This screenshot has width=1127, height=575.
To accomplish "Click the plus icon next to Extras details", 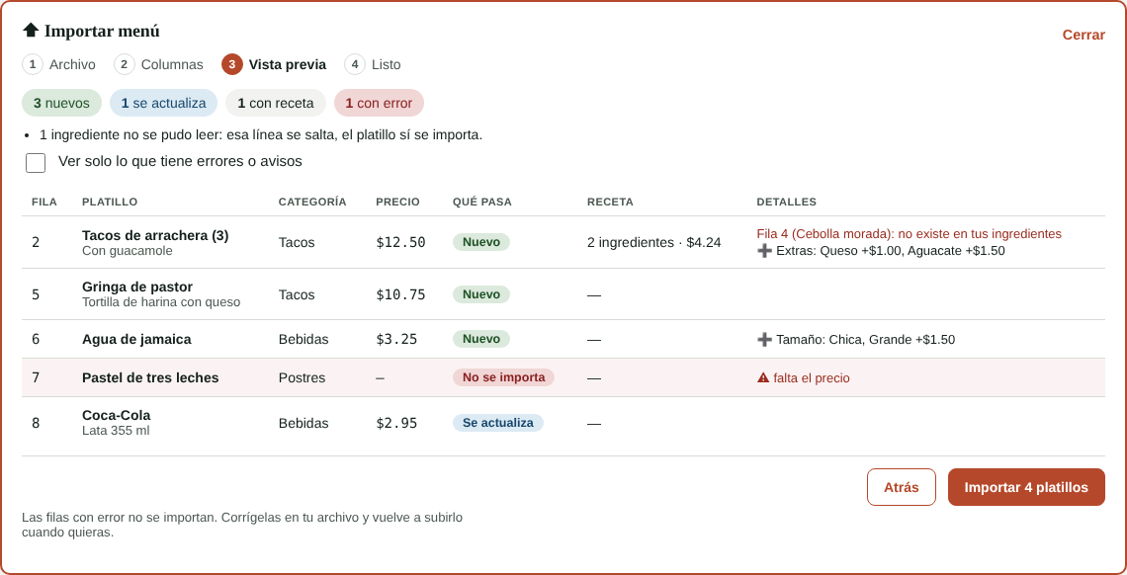I will (765, 251).
